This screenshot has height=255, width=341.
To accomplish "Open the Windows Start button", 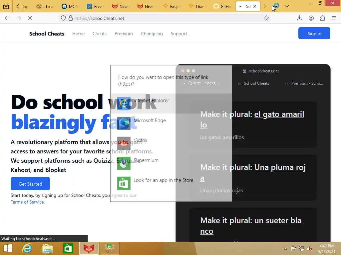I will click(8, 248).
